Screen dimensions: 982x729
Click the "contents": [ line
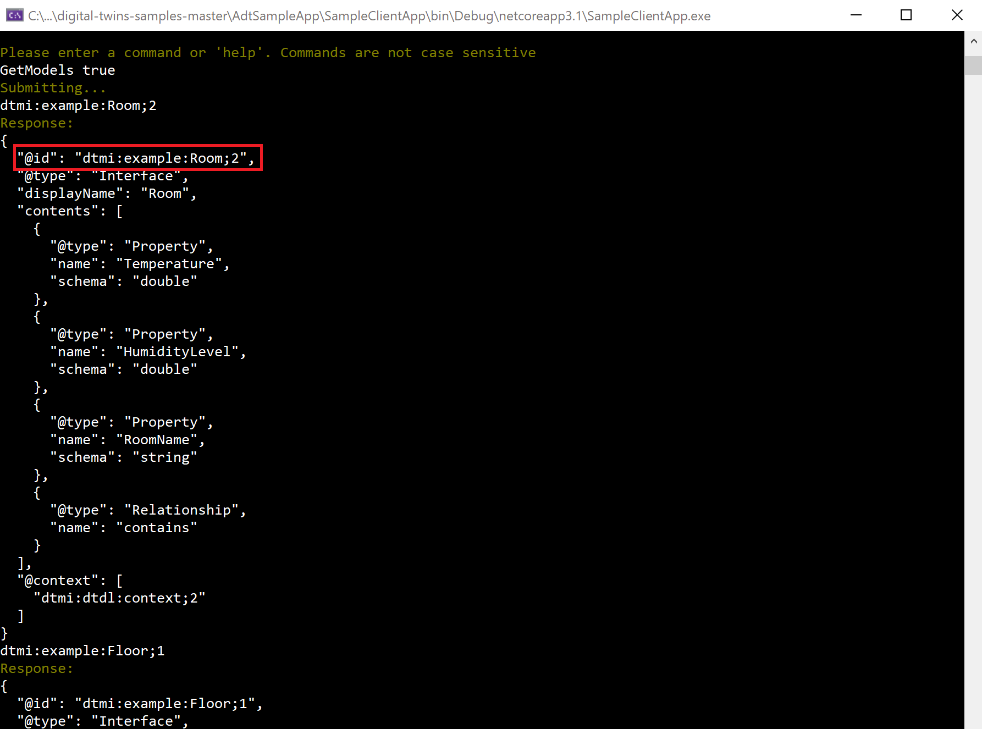click(70, 211)
